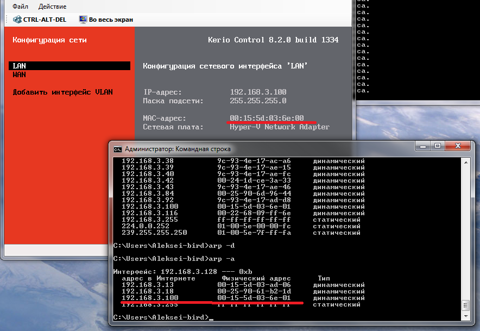Click physical address 9c-93-4e-17-ad-d8
Image resolution: width=480 pixels, height=331 pixels.
(254, 200)
